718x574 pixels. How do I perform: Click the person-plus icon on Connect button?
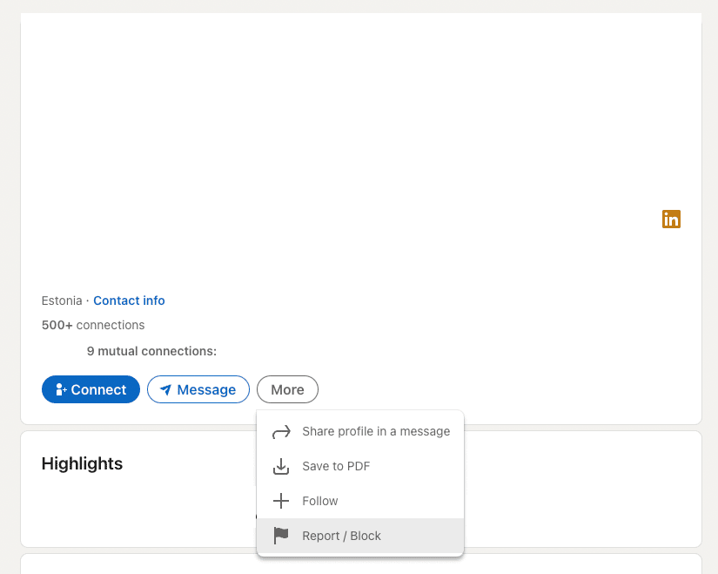tap(61, 389)
